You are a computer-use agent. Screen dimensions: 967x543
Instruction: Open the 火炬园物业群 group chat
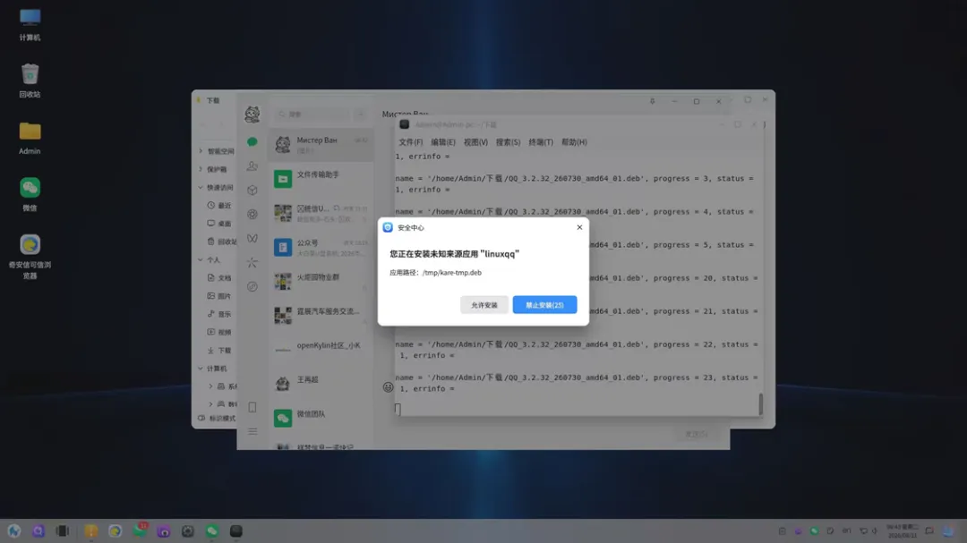pyautogui.click(x=321, y=282)
